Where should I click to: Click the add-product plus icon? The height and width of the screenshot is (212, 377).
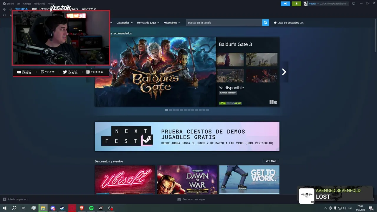(4, 199)
